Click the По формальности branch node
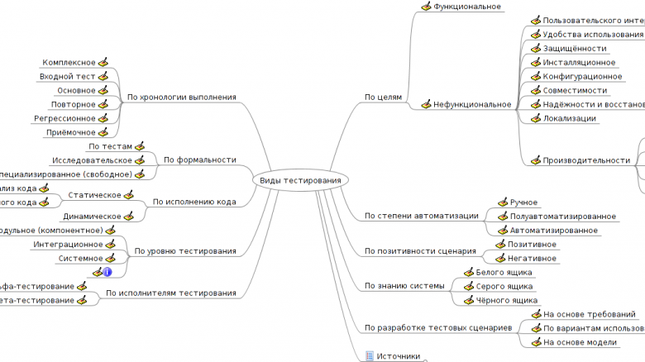Screen dimensions: 645x362 tap(200, 160)
